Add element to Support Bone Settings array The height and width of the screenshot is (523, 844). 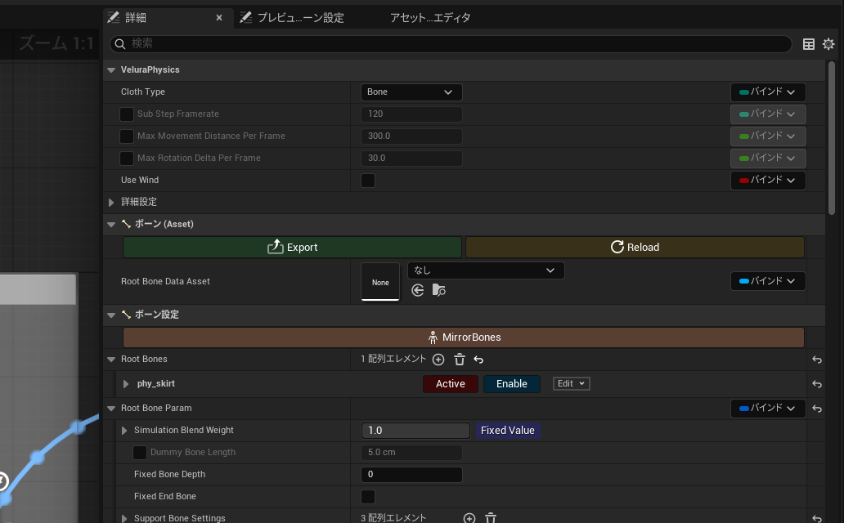[x=469, y=518]
